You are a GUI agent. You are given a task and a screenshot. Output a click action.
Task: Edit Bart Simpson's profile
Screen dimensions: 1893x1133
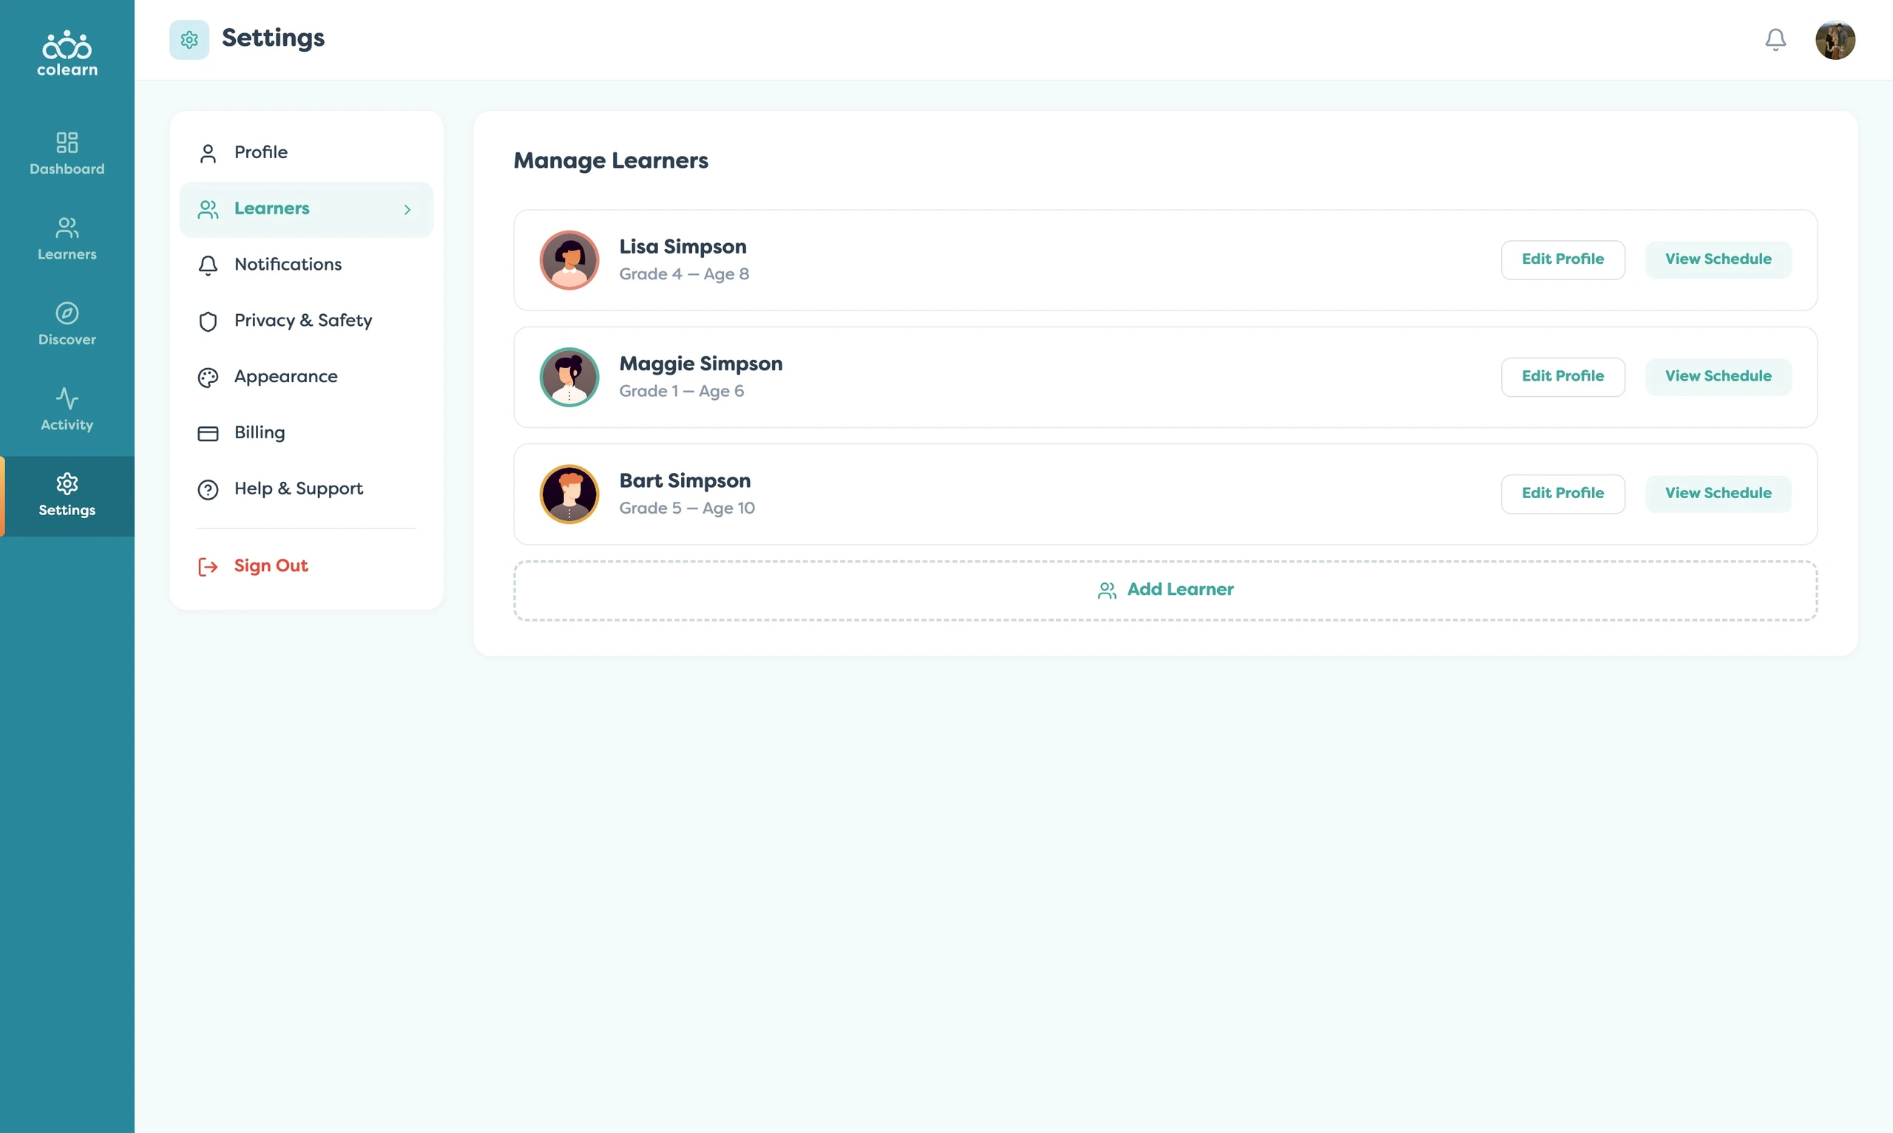(x=1562, y=494)
